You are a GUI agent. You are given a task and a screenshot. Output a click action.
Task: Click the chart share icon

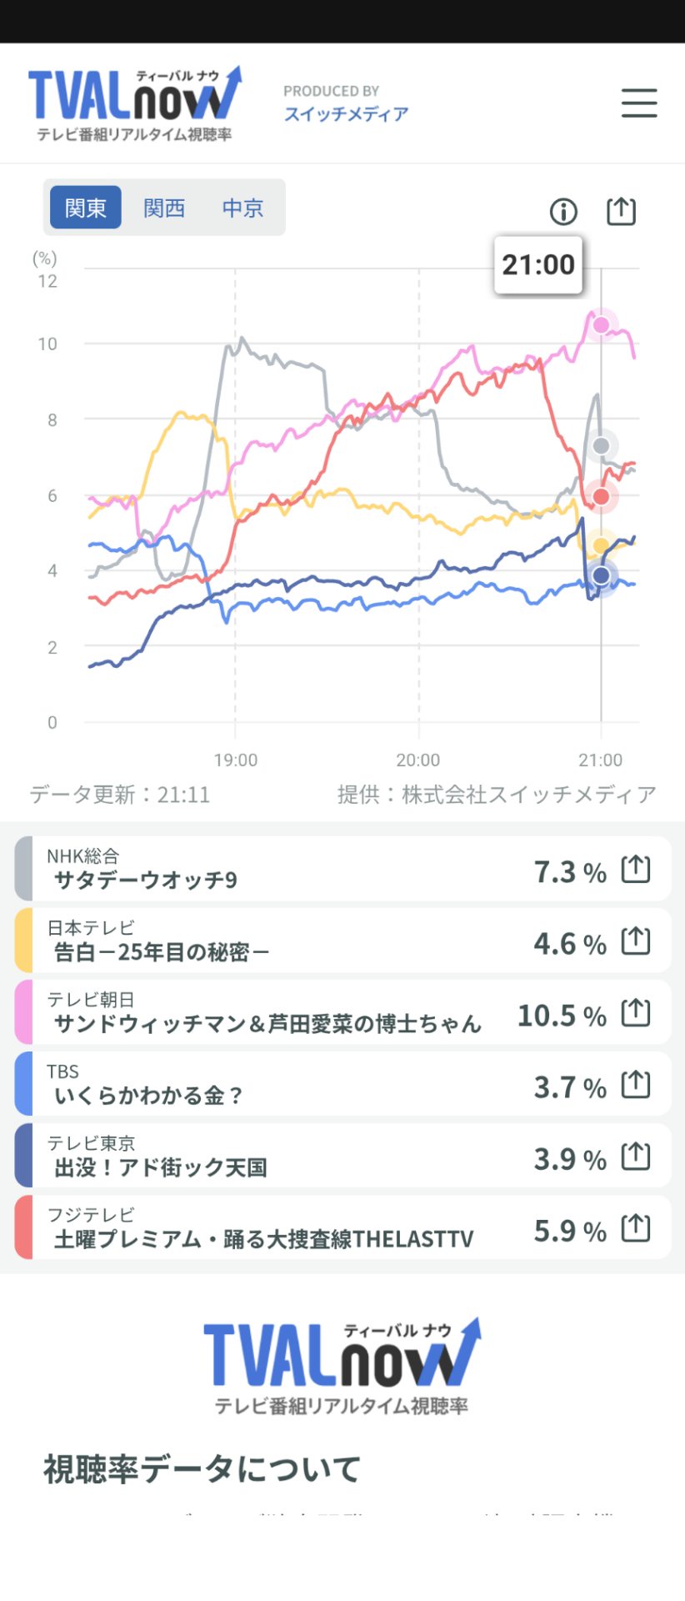click(x=621, y=211)
